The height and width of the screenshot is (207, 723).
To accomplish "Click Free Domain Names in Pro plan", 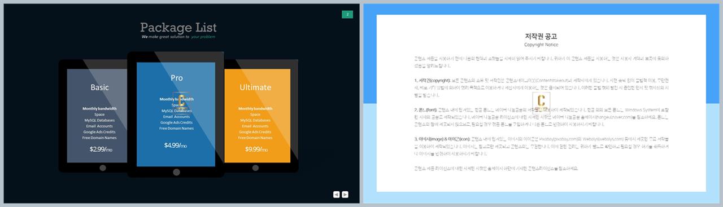I will [x=176, y=128].
